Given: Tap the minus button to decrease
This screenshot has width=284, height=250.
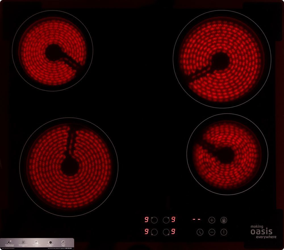Looking at the screenshot, I should (212, 232).
